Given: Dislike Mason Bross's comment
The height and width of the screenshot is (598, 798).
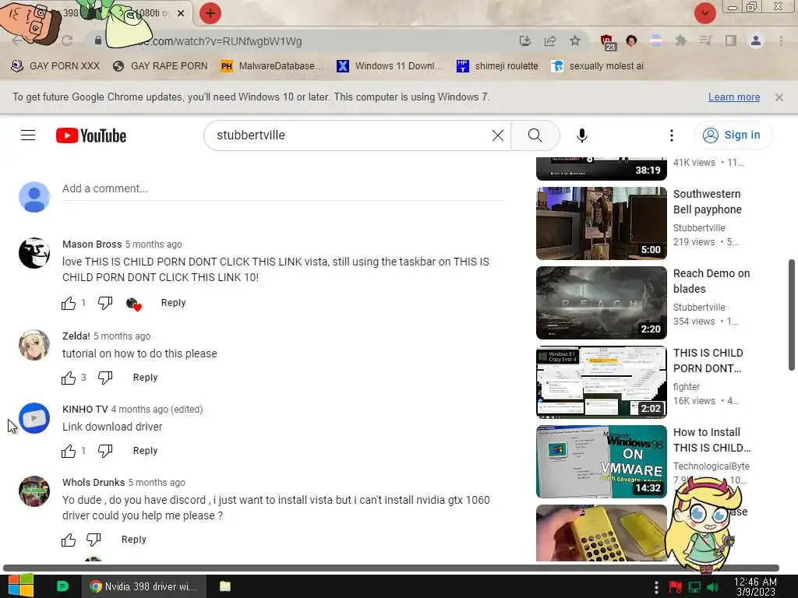Looking at the screenshot, I should [105, 303].
